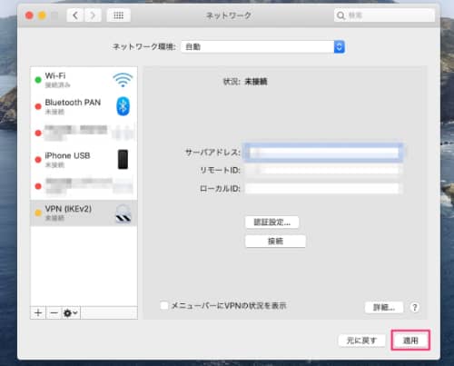Remove the selected service with the minus button
The width and height of the screenshot is (454, 366).
pyautogui.click(x=54, y=312)
